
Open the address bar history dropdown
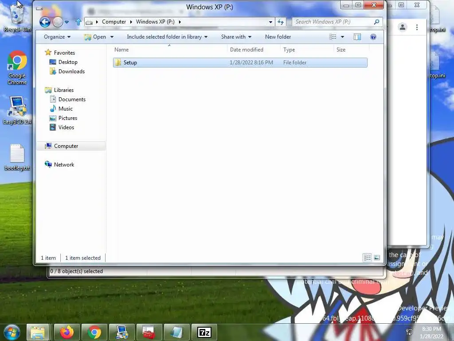270,22
